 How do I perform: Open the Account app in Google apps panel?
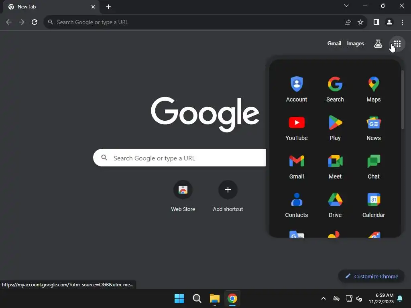[297, 89]
